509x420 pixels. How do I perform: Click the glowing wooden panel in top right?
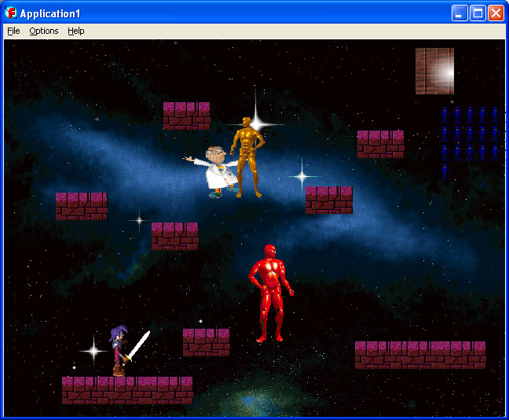click(434, 71)
